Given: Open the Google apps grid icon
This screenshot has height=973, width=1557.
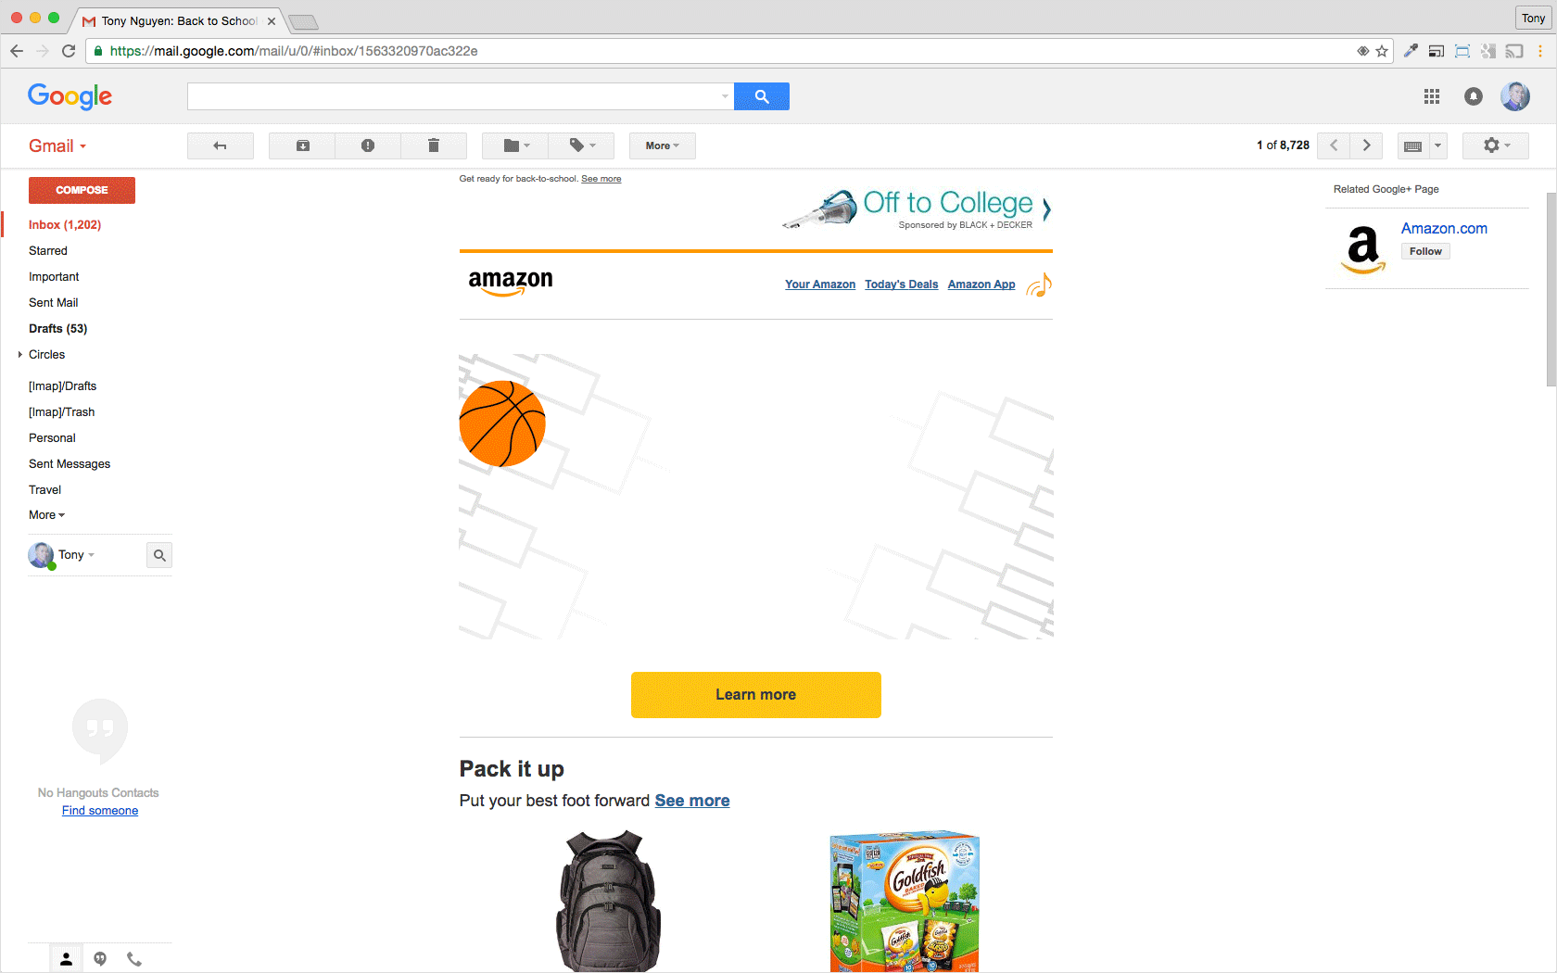Looking at the screenshot, I should tap(1432, 96).
